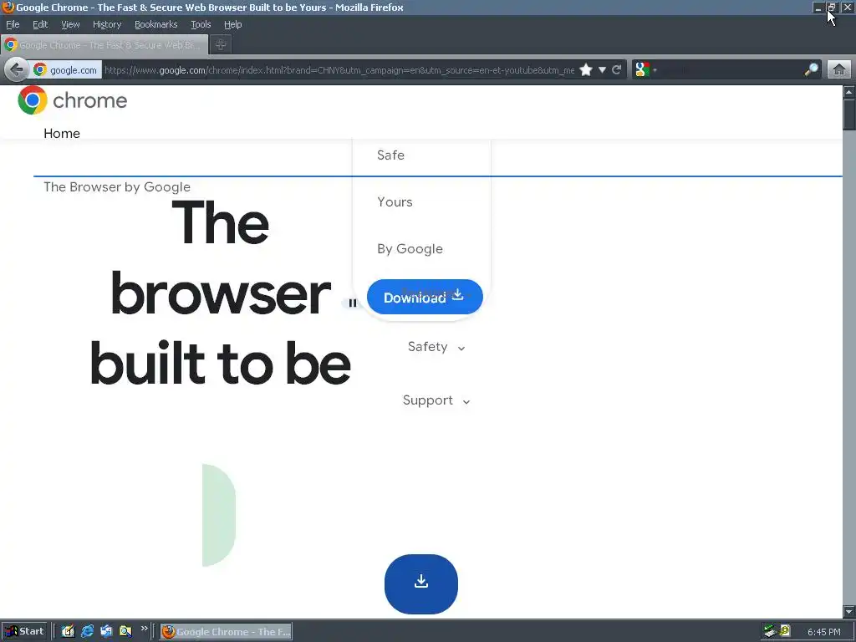Open the File menu
856x642 pixels.
[x=13, y=24]
